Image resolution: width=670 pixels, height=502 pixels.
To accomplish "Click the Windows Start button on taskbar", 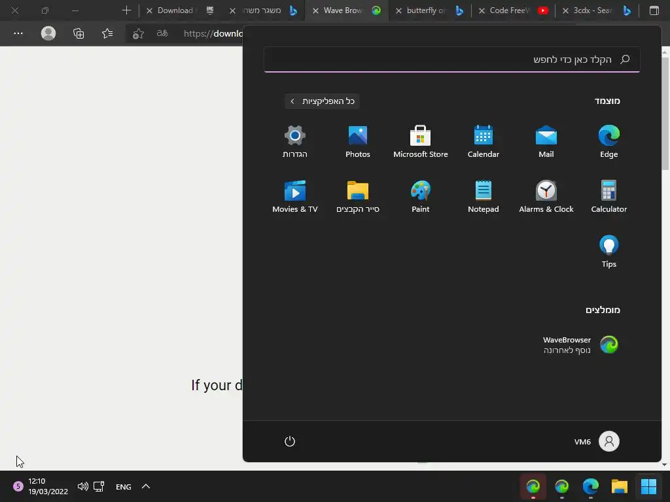I will pos(648,486).
